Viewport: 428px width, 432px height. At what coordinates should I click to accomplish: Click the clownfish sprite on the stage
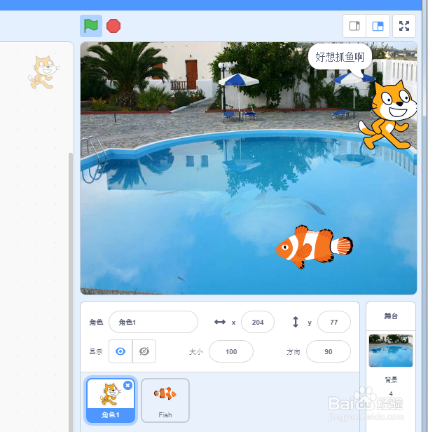tap(314, 247)
